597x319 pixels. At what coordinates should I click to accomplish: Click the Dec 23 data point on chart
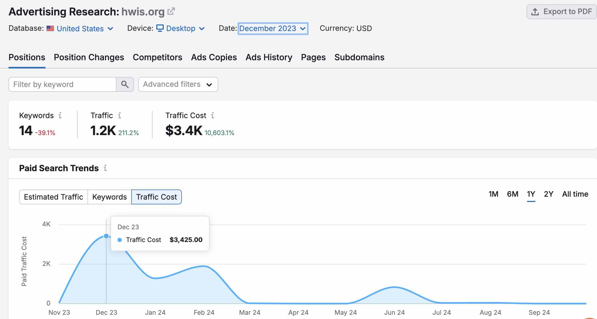(x=106, y=236)
